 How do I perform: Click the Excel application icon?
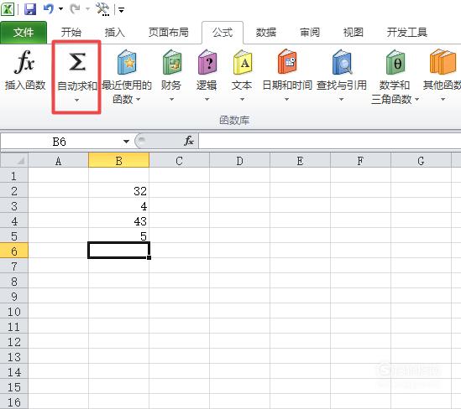tap(8, 9)
